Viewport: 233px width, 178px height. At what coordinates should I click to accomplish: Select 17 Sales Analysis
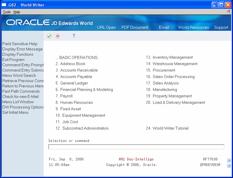(162, 83)
